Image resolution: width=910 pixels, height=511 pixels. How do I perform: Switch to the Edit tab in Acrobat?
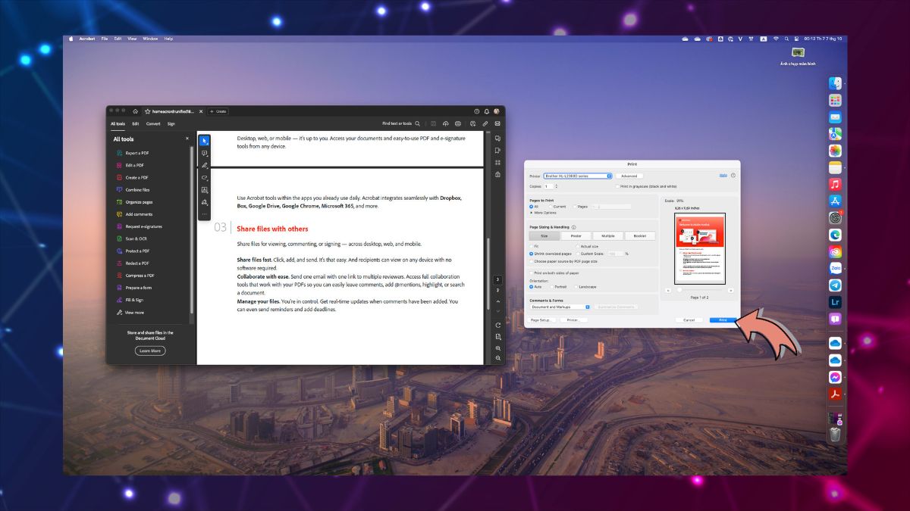tap(136, 123)
